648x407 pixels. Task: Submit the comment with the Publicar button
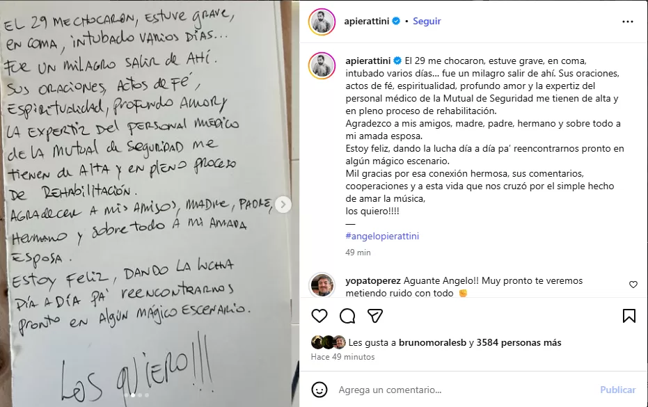click(617, 390)
